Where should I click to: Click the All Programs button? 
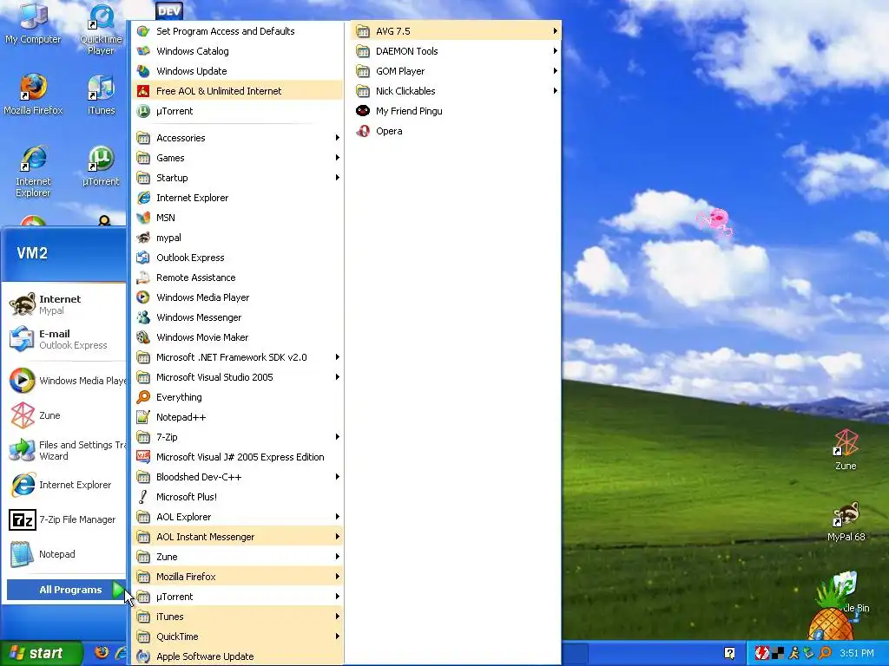[66, 590]
